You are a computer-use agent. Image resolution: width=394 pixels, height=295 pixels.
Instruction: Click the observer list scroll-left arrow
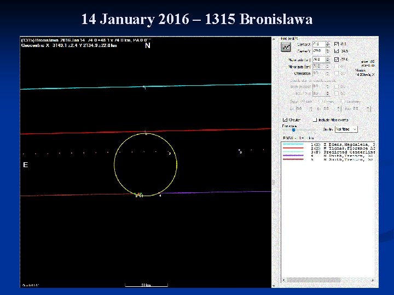click(284, 280)
